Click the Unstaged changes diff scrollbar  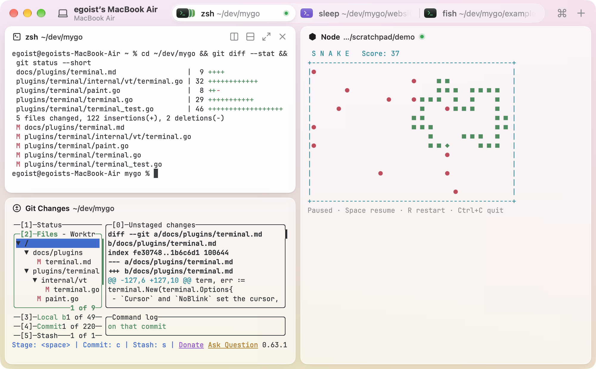286,234
